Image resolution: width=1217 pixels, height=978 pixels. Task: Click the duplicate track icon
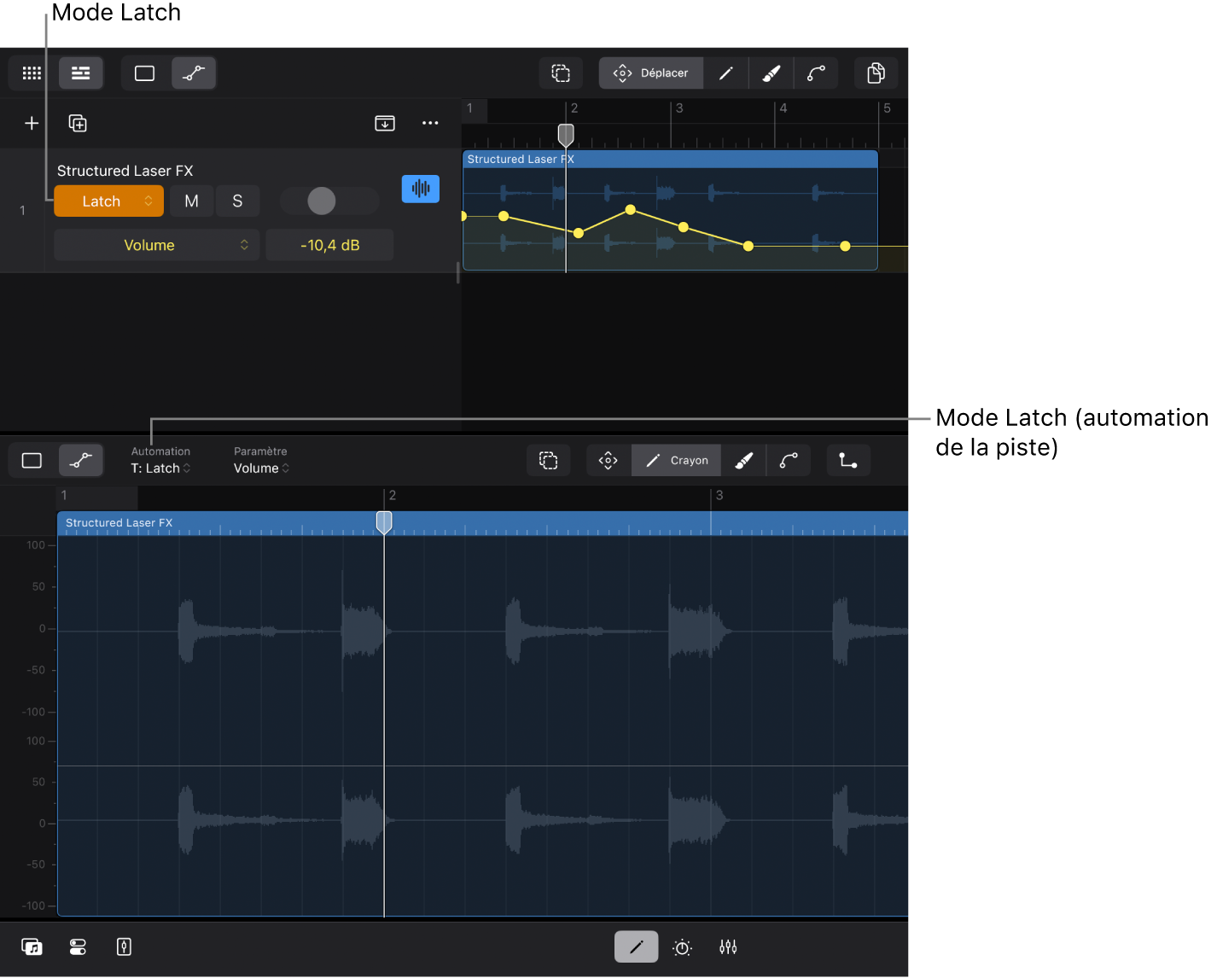pyautogui.click(x=78, y=124)
